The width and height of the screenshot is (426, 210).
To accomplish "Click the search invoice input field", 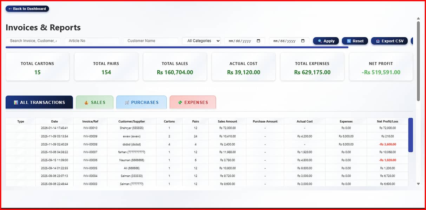I will tap(33, 41).
